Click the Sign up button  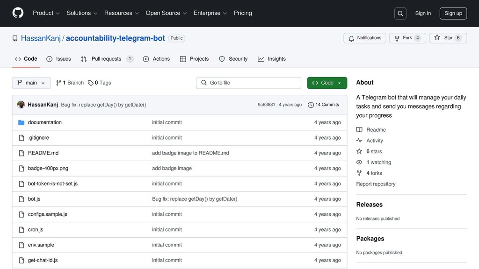pos(452,13)
